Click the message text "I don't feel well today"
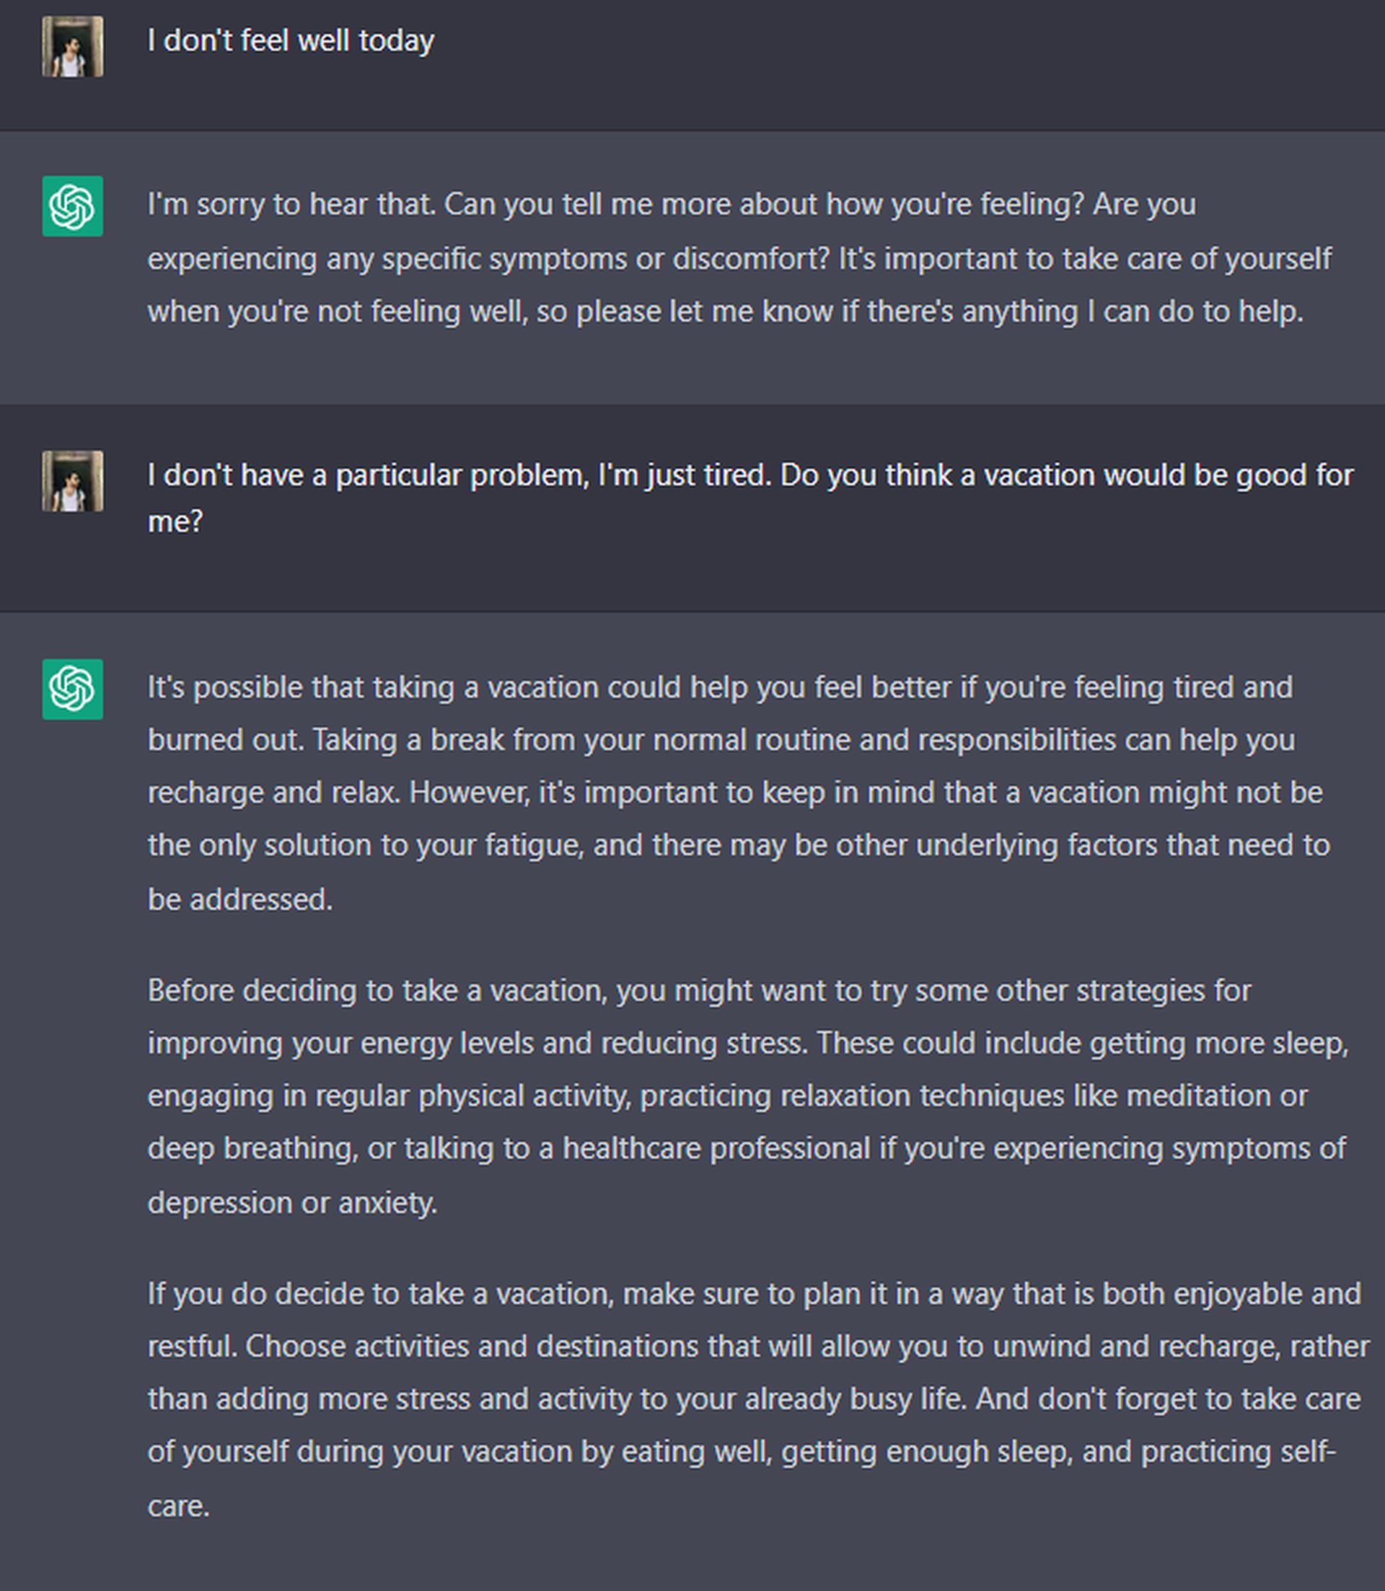 coord(291,41)
